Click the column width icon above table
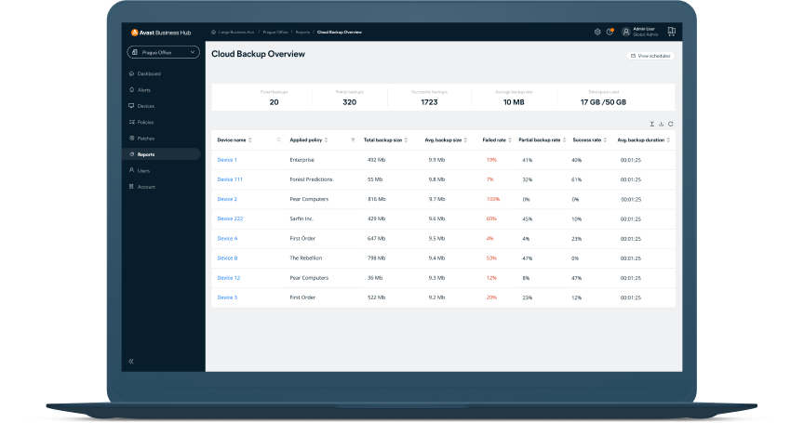Image resolution: width=804 pixels, height=423 pixels. coord(651,124)
